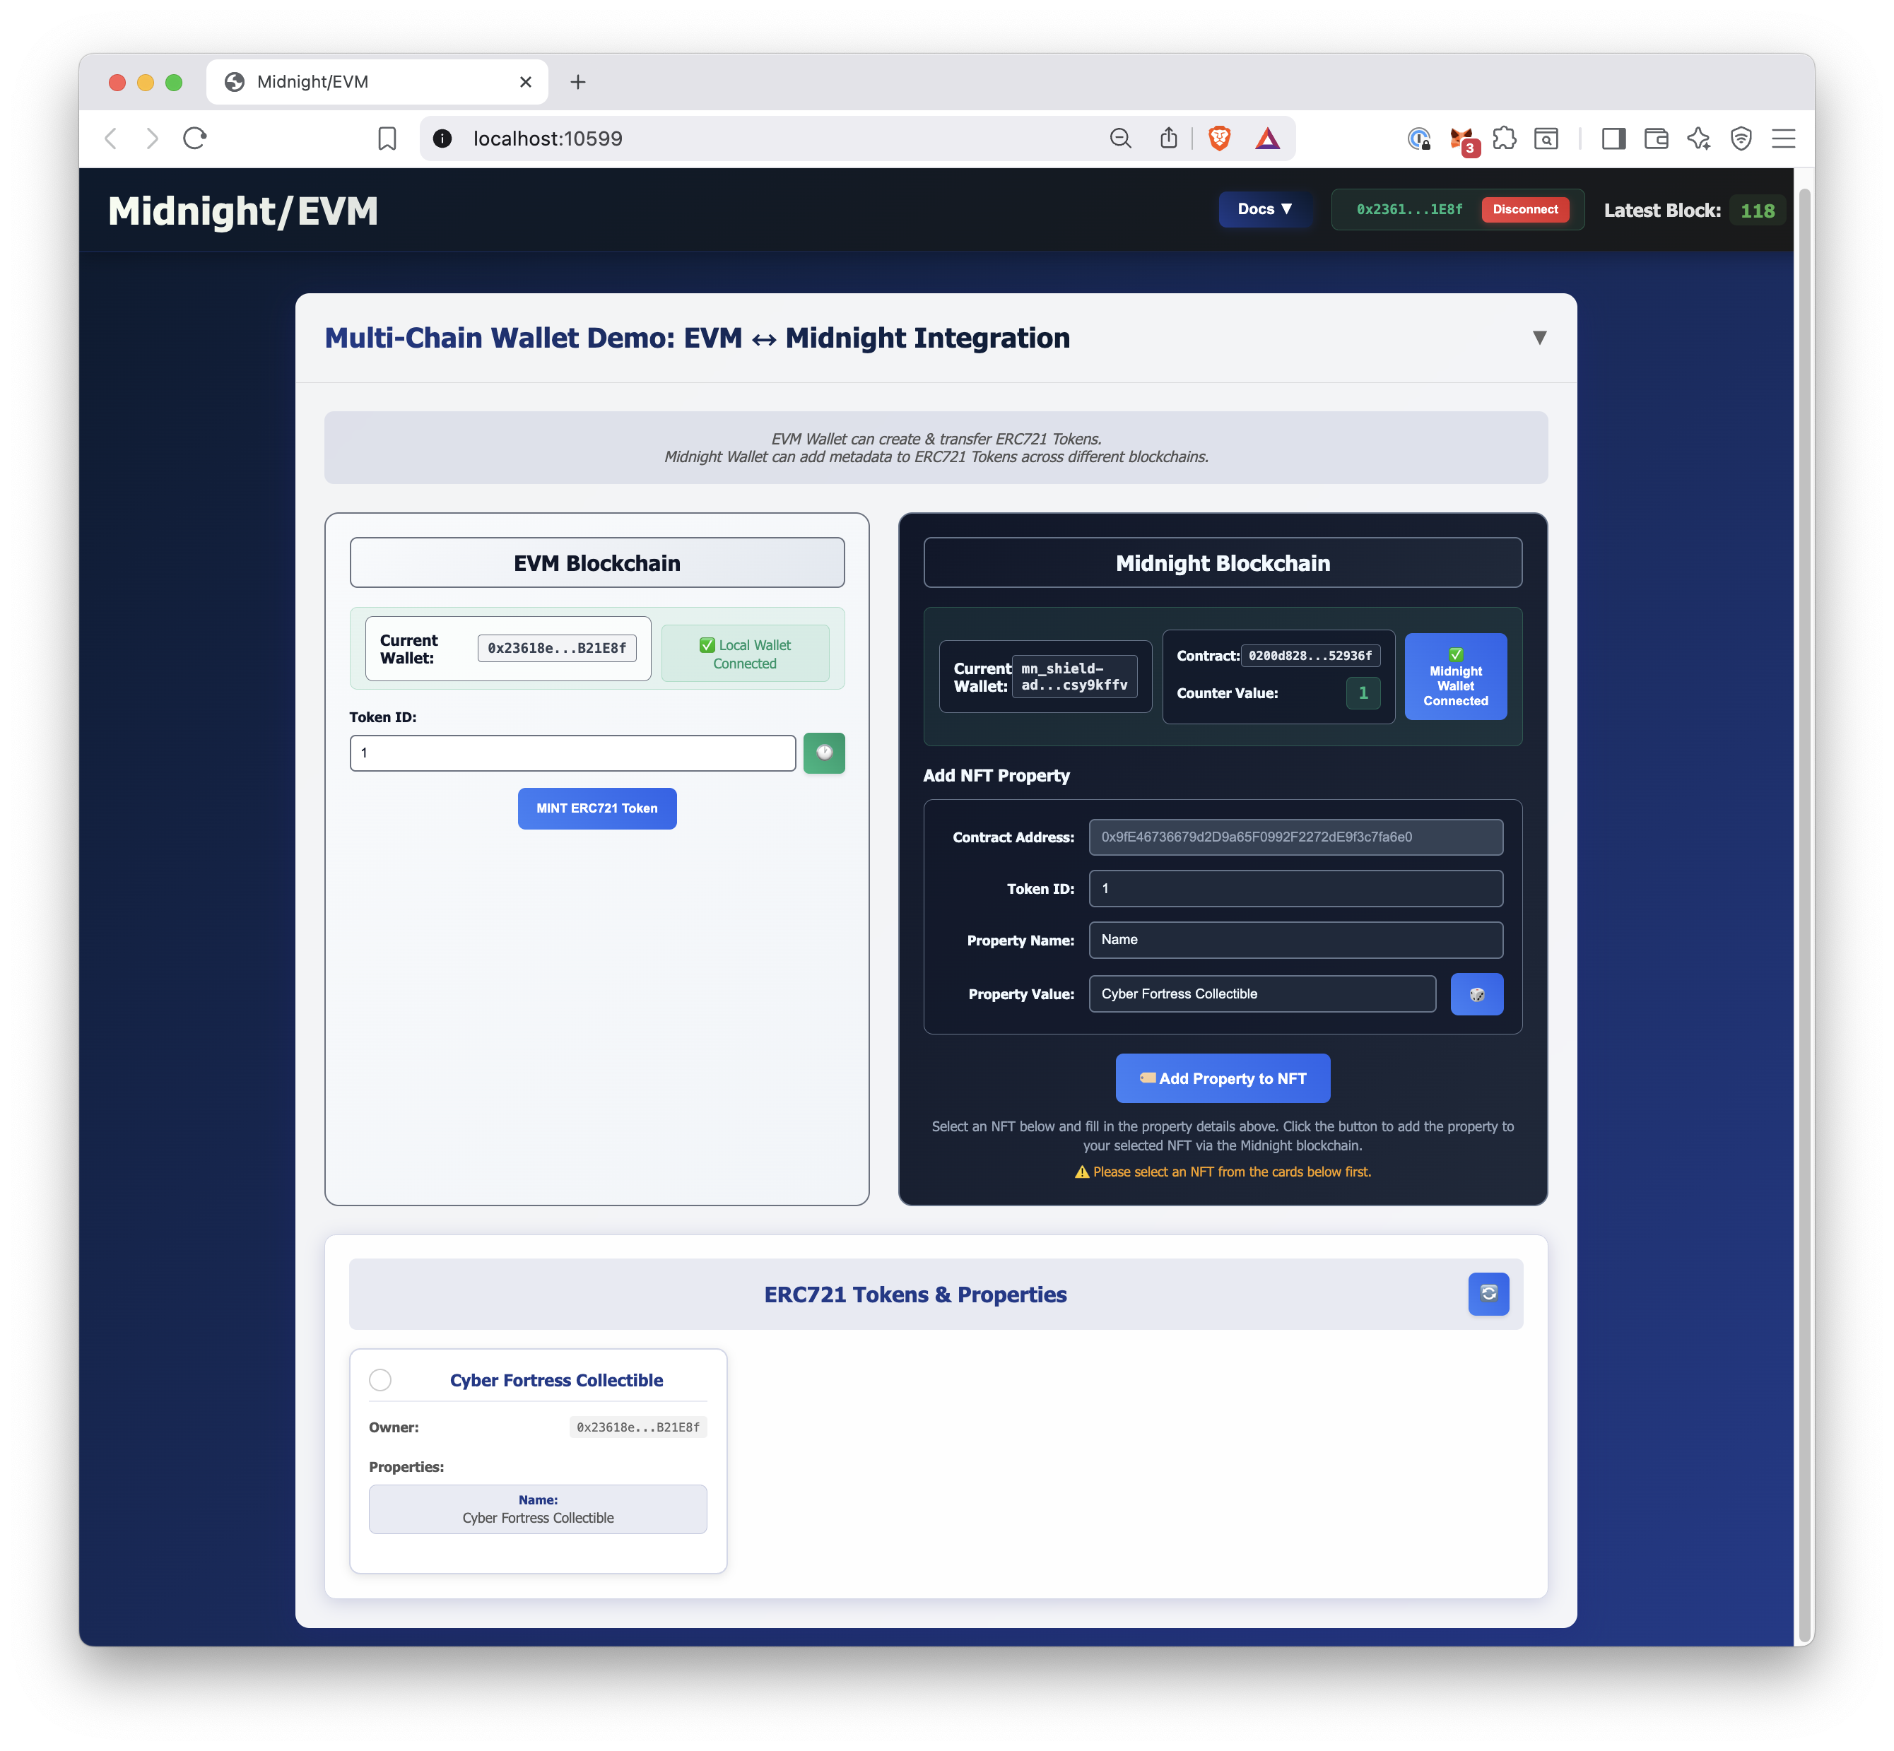
Task: Select the Cyber Fortress Collectible radio button
Action: click(x=380, y=1379)
